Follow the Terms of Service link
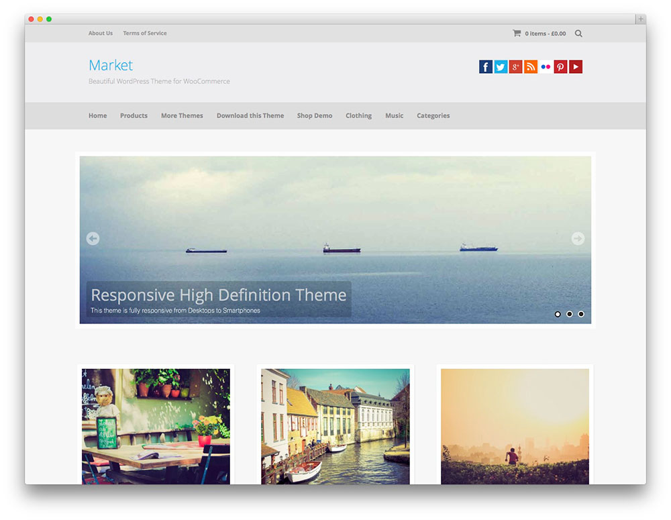 coord(145,33)
